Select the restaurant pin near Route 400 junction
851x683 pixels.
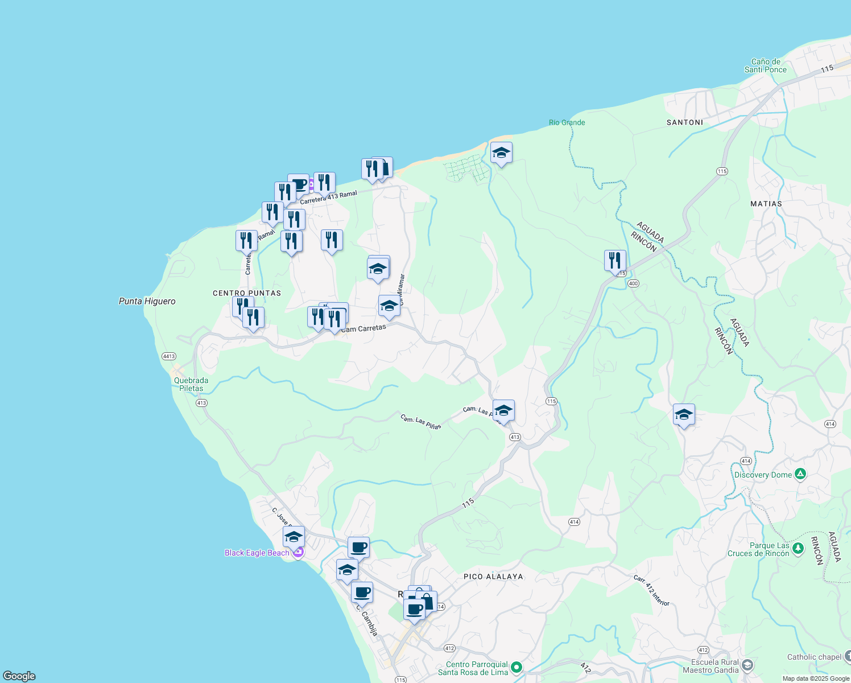click(x=615, y=259)
